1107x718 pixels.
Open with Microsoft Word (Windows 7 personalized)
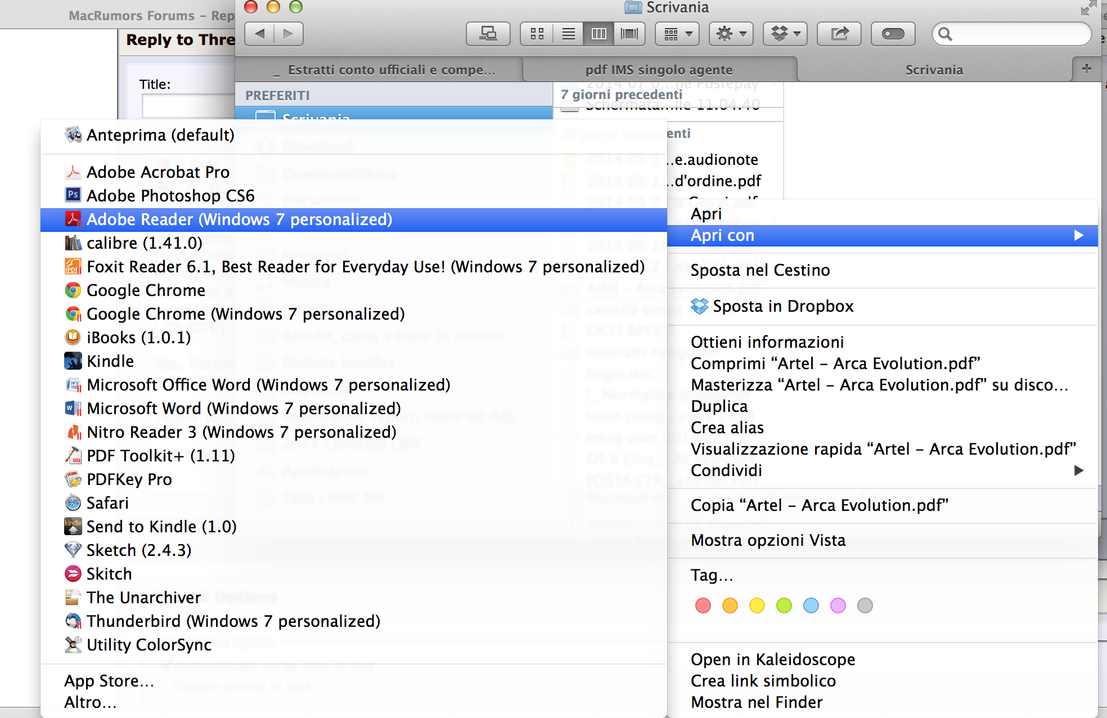click(354, 409)
